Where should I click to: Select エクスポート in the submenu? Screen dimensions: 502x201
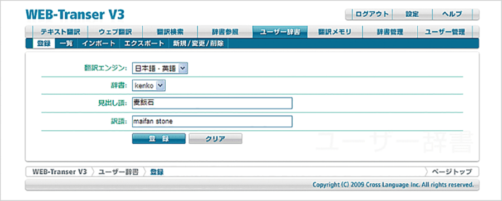(x=144, y=43)
